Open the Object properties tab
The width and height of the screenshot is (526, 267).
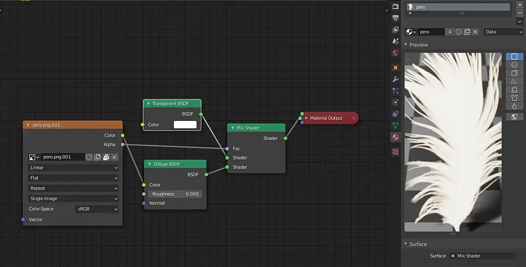(x=395, y=68)
